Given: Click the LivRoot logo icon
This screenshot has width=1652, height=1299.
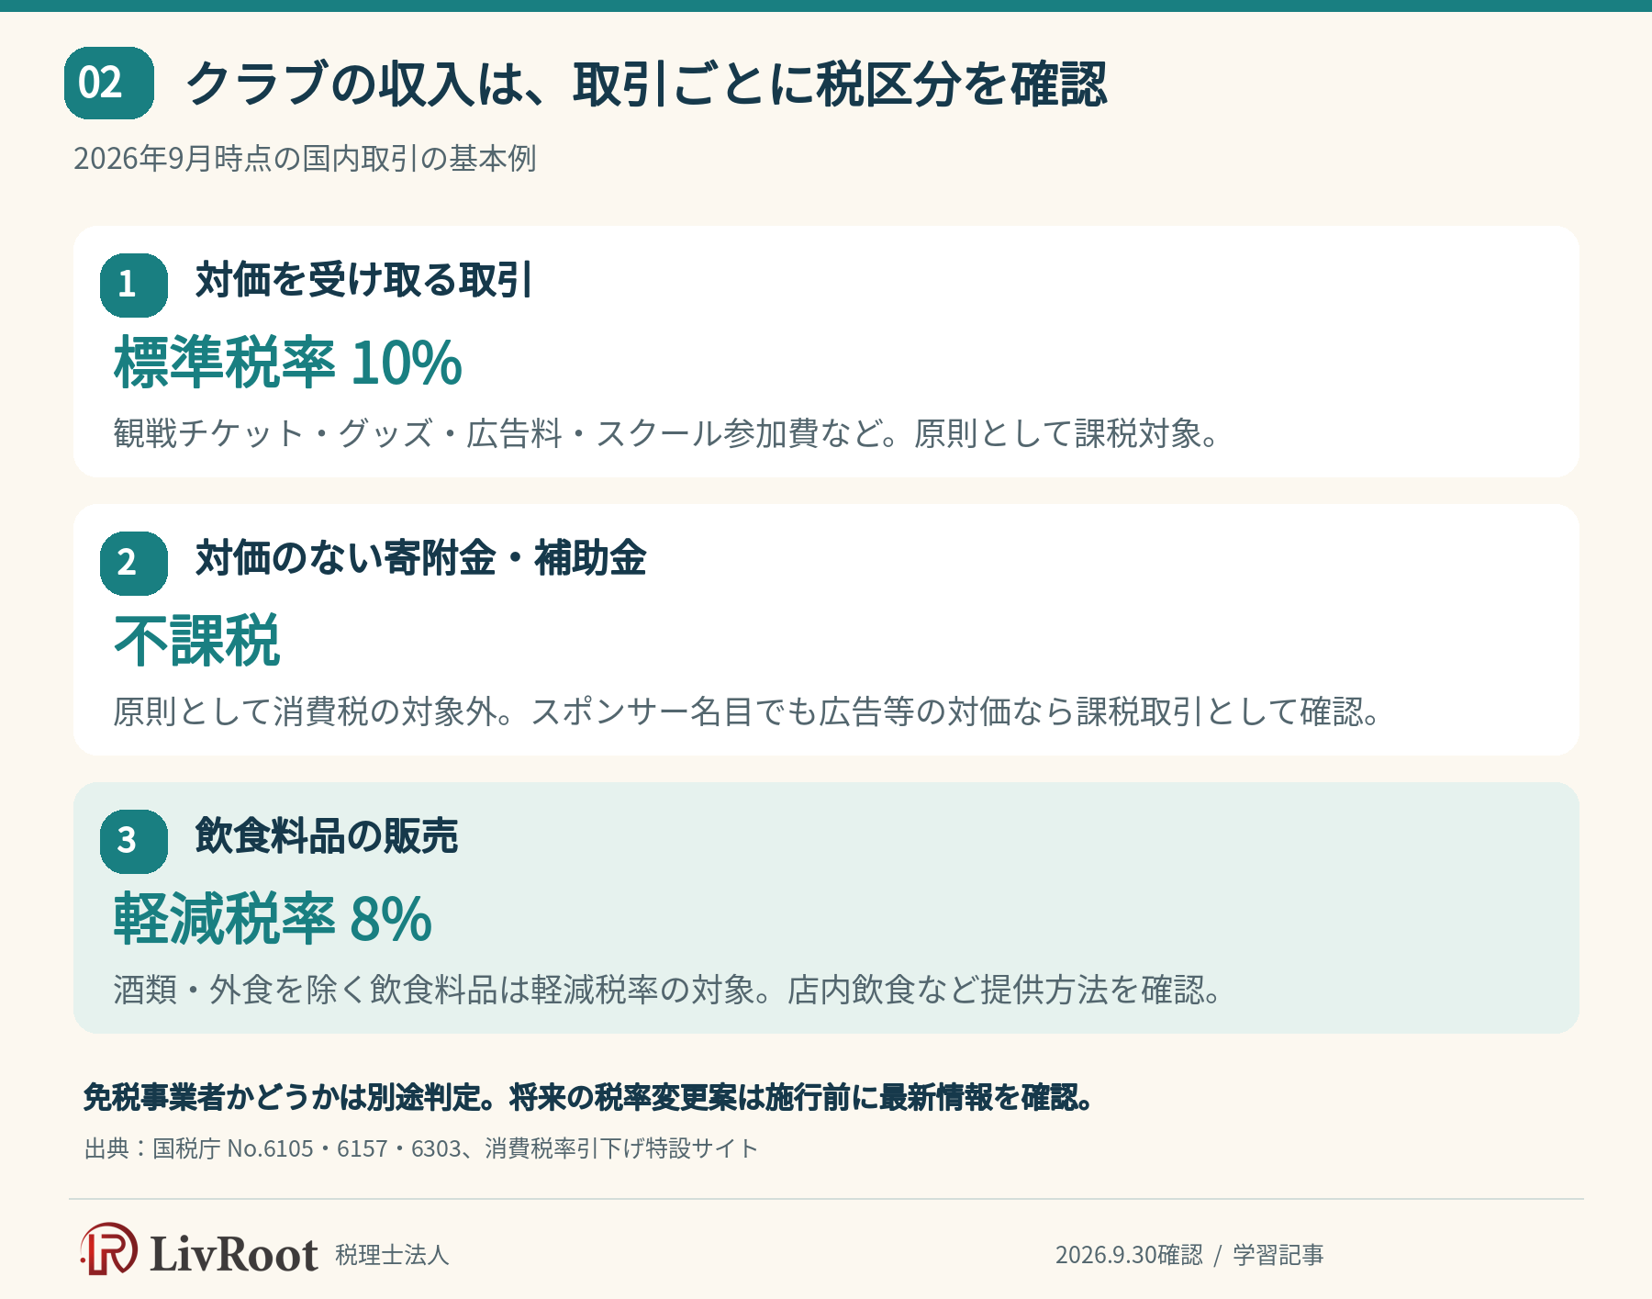Looking at the screenshot, I should tap(109, 1249).
